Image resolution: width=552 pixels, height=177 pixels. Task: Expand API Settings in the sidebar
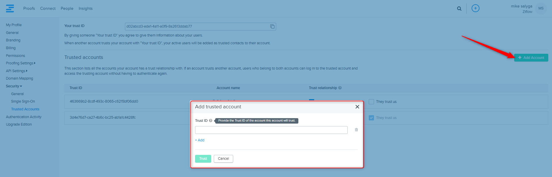coord(16,71)
